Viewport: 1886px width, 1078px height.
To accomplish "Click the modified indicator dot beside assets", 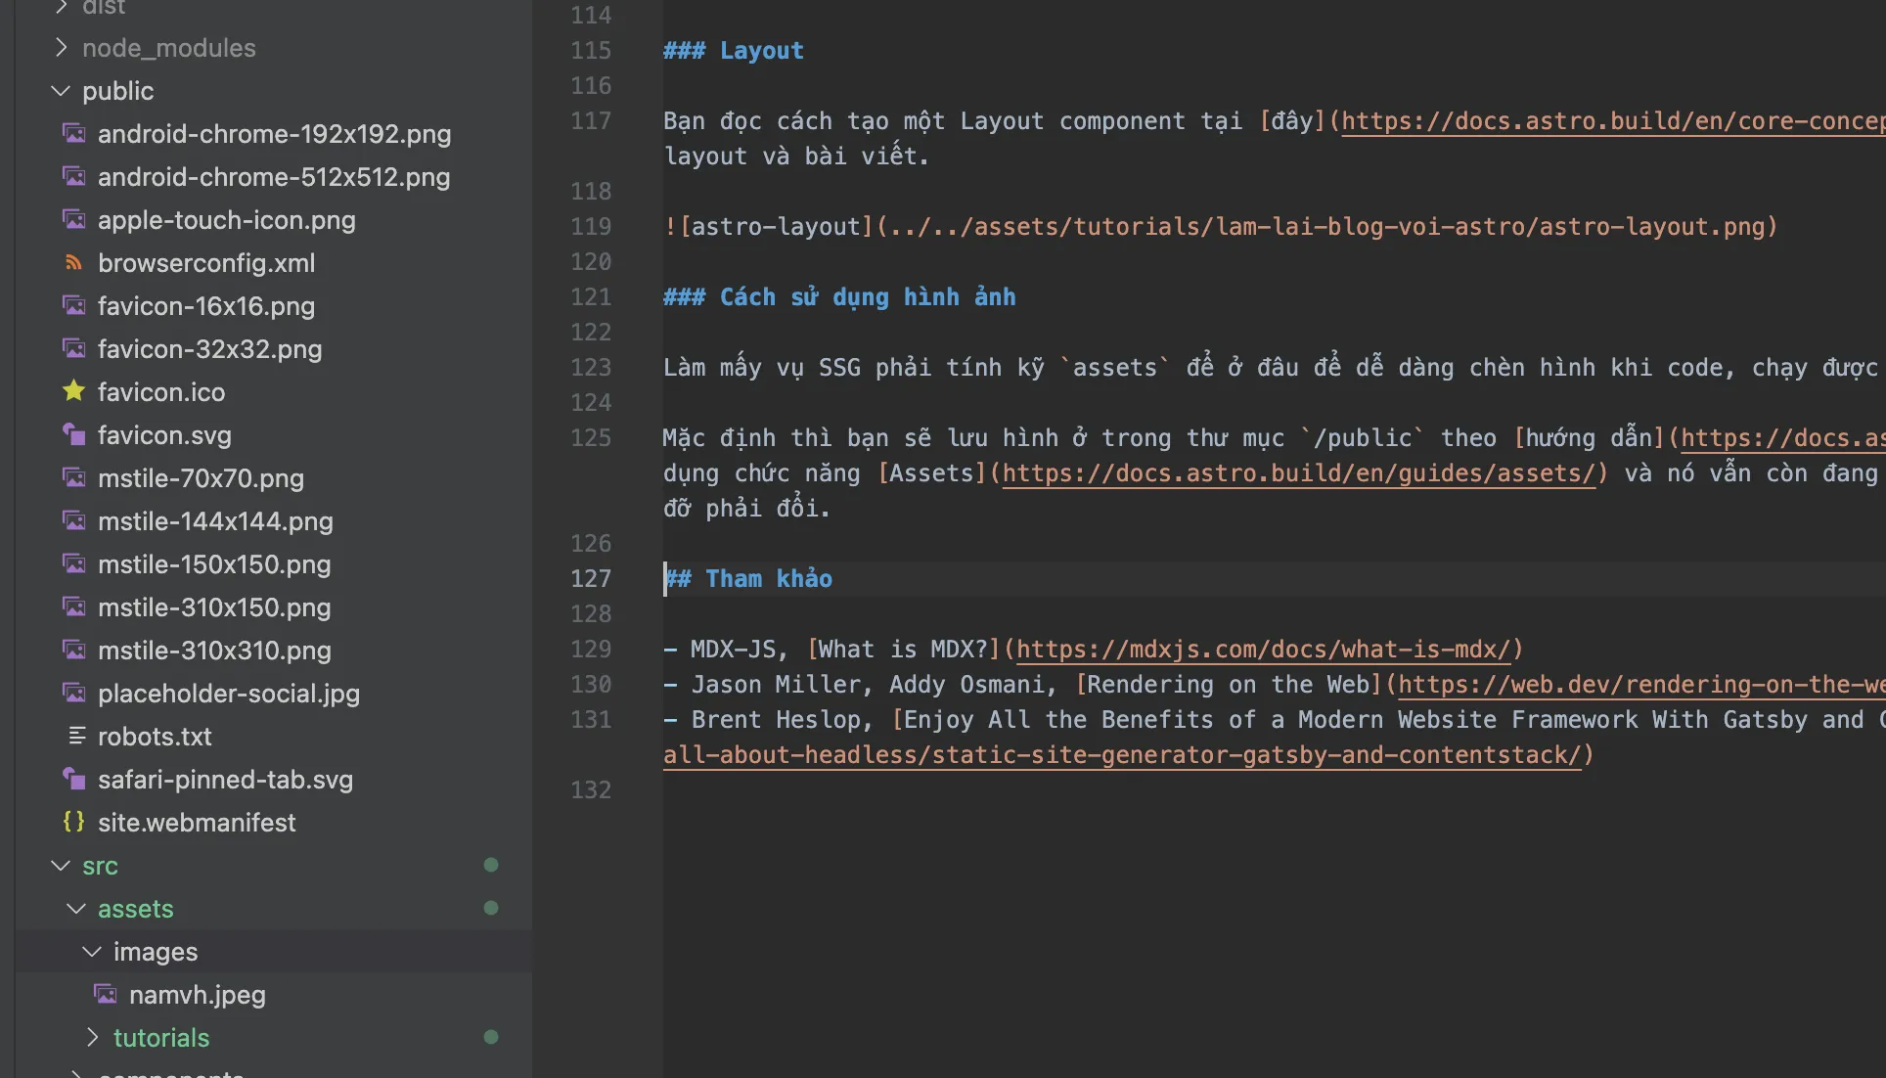I will click(491, 908).
